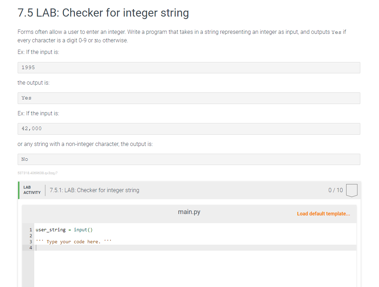Click the Yes example output box
Screen dimensions: 379x287
click(x=189, y=98)
